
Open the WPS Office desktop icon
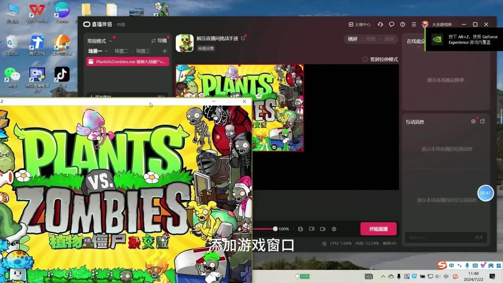(37, 13)
